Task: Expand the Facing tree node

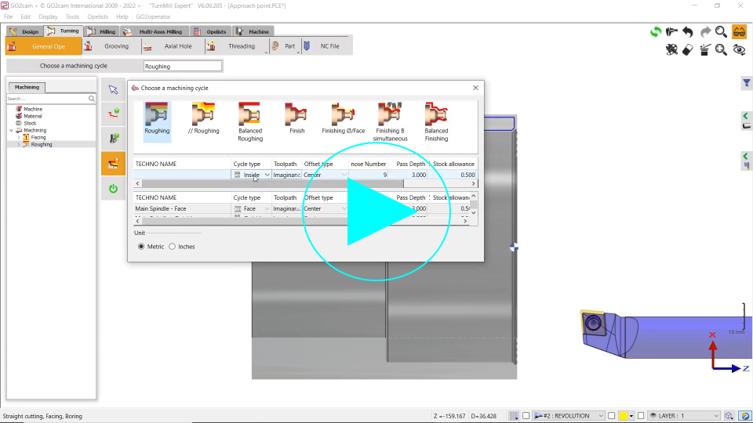Action: coord(19,137)
